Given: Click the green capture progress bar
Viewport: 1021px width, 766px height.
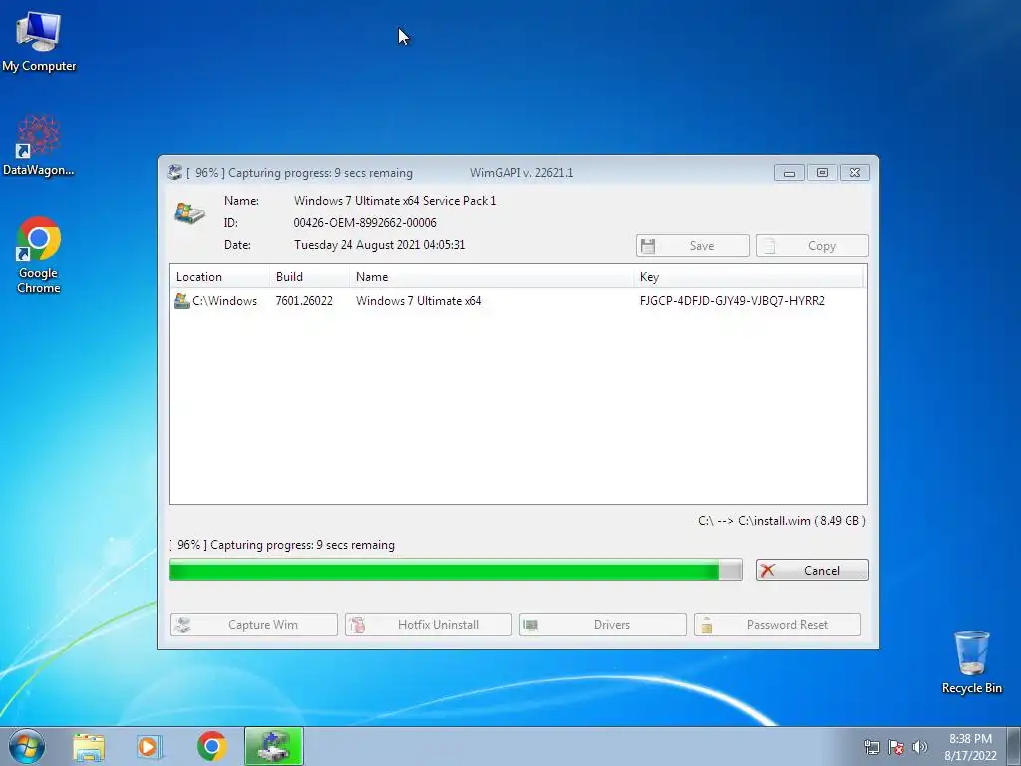Looking at the screenshot, I should point(455,570).
